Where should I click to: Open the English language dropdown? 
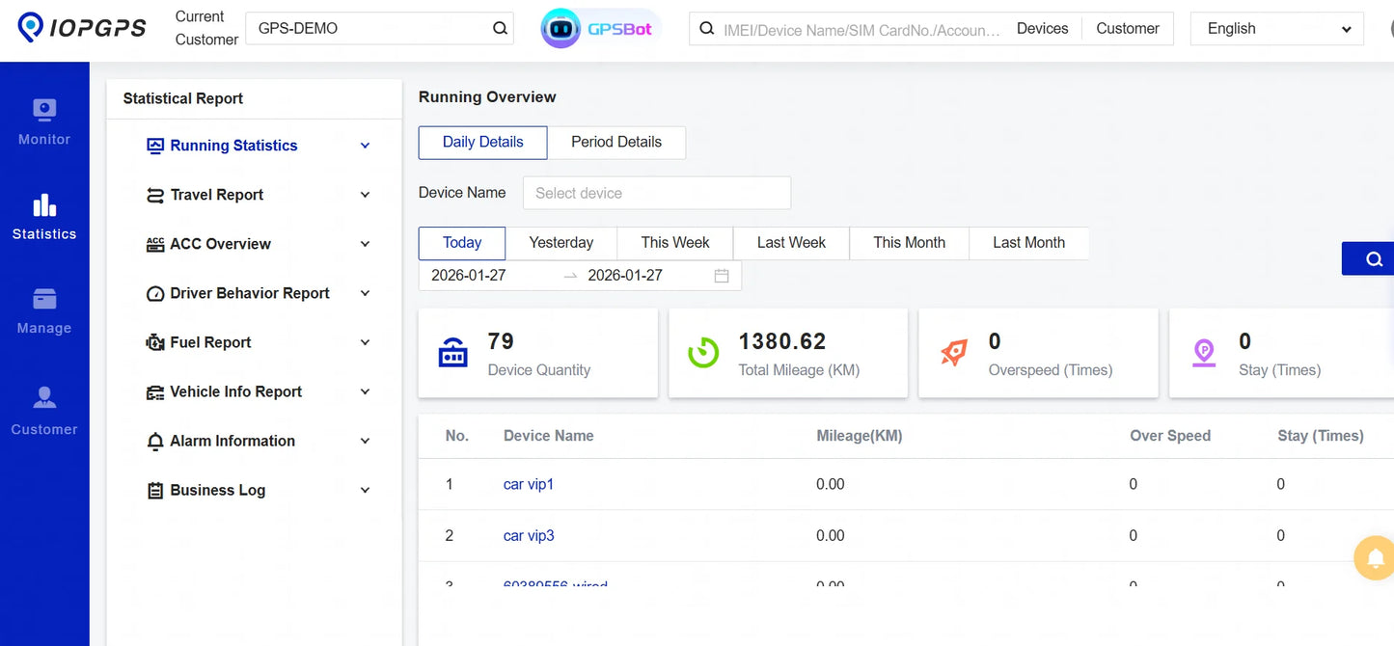1277,29
